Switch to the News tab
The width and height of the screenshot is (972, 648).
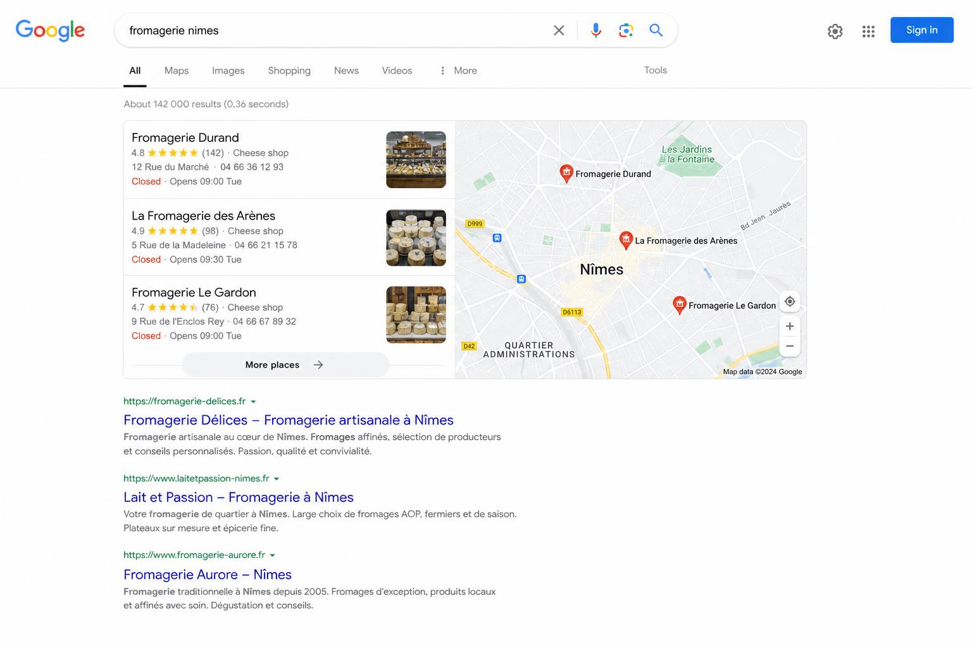[346, 71]
